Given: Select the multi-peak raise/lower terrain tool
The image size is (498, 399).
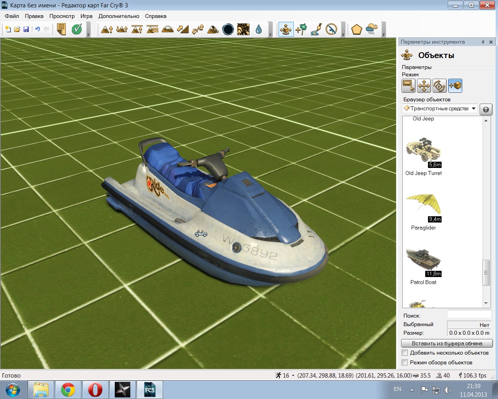Looking at the screenshot, I should tap(122, 29).
